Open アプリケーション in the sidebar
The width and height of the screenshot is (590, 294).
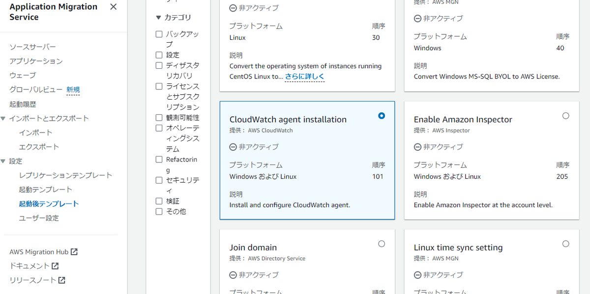point(36,61)
